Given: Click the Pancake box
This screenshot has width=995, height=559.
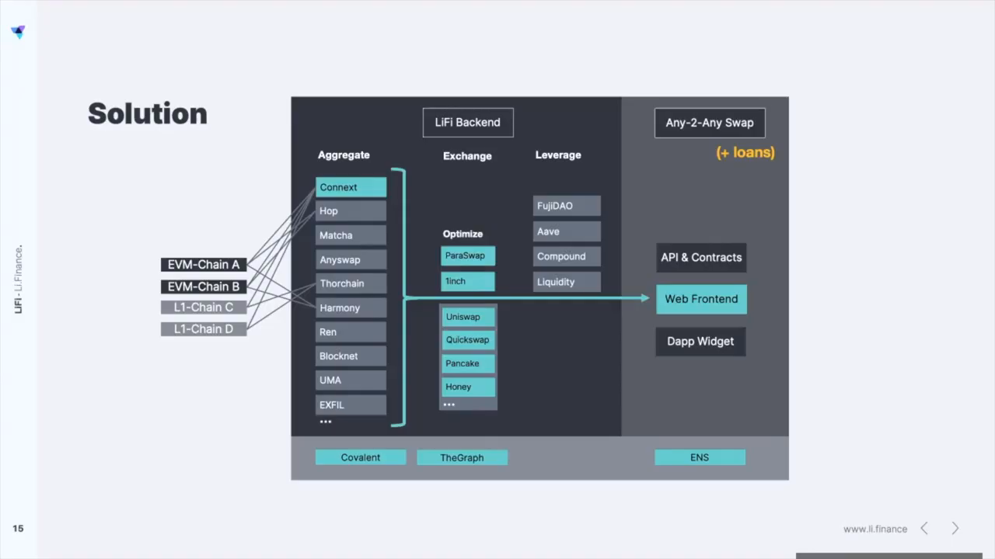Looking at the screenshot, I should pyautogui.click(x=469, y=363).
